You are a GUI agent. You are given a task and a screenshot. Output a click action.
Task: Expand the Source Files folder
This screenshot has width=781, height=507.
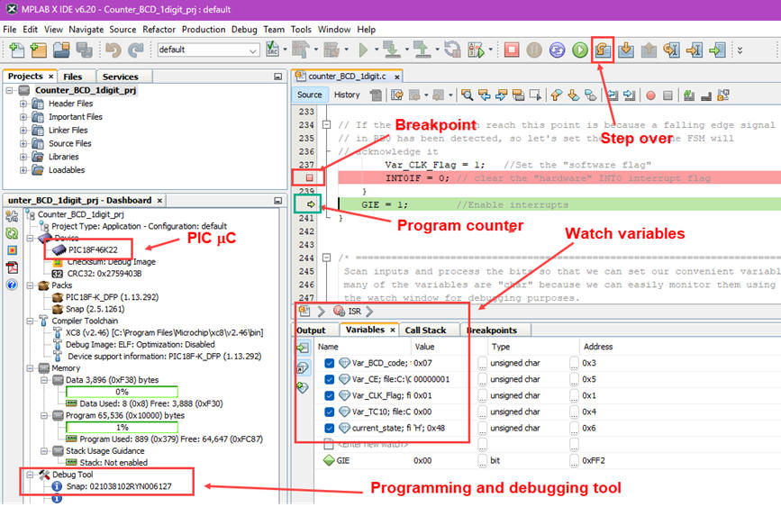click(23, 143)
